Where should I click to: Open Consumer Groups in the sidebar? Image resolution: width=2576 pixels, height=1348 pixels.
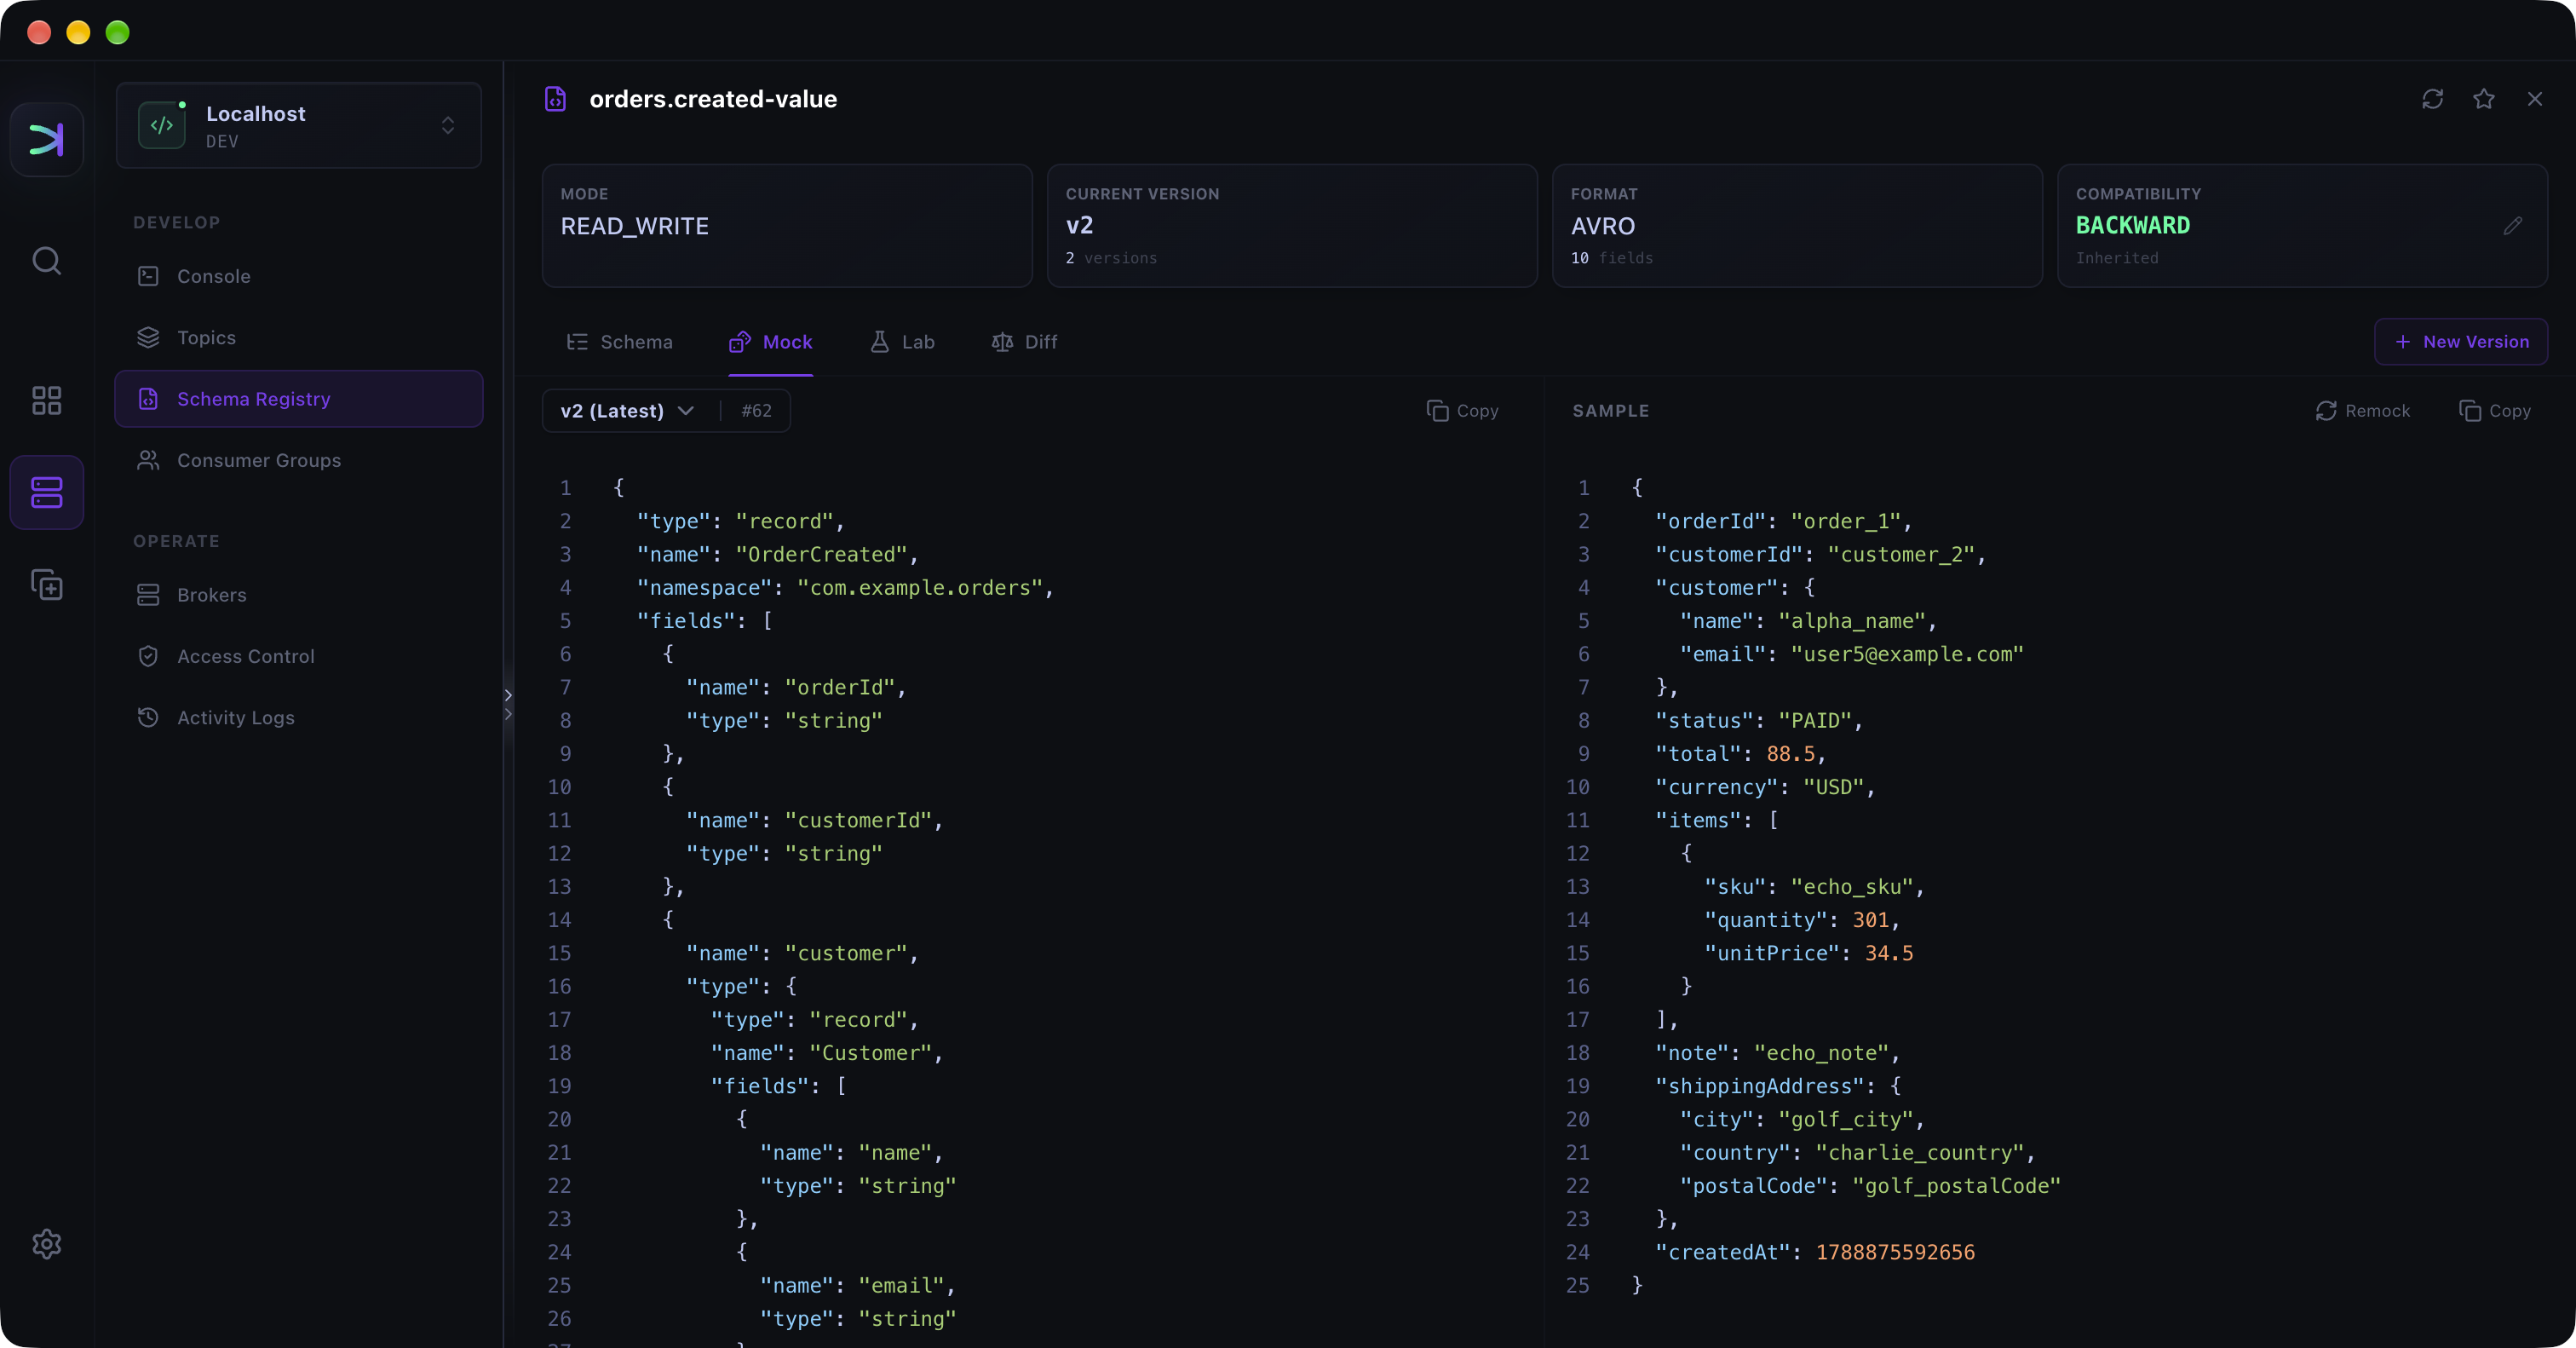pos(299,461)
